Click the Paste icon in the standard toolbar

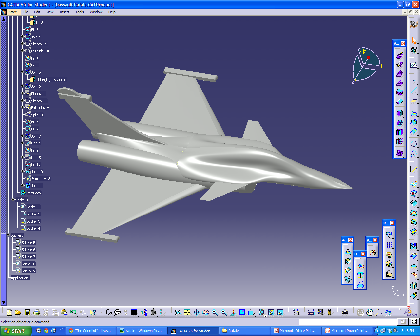click(x=64, y=312)
